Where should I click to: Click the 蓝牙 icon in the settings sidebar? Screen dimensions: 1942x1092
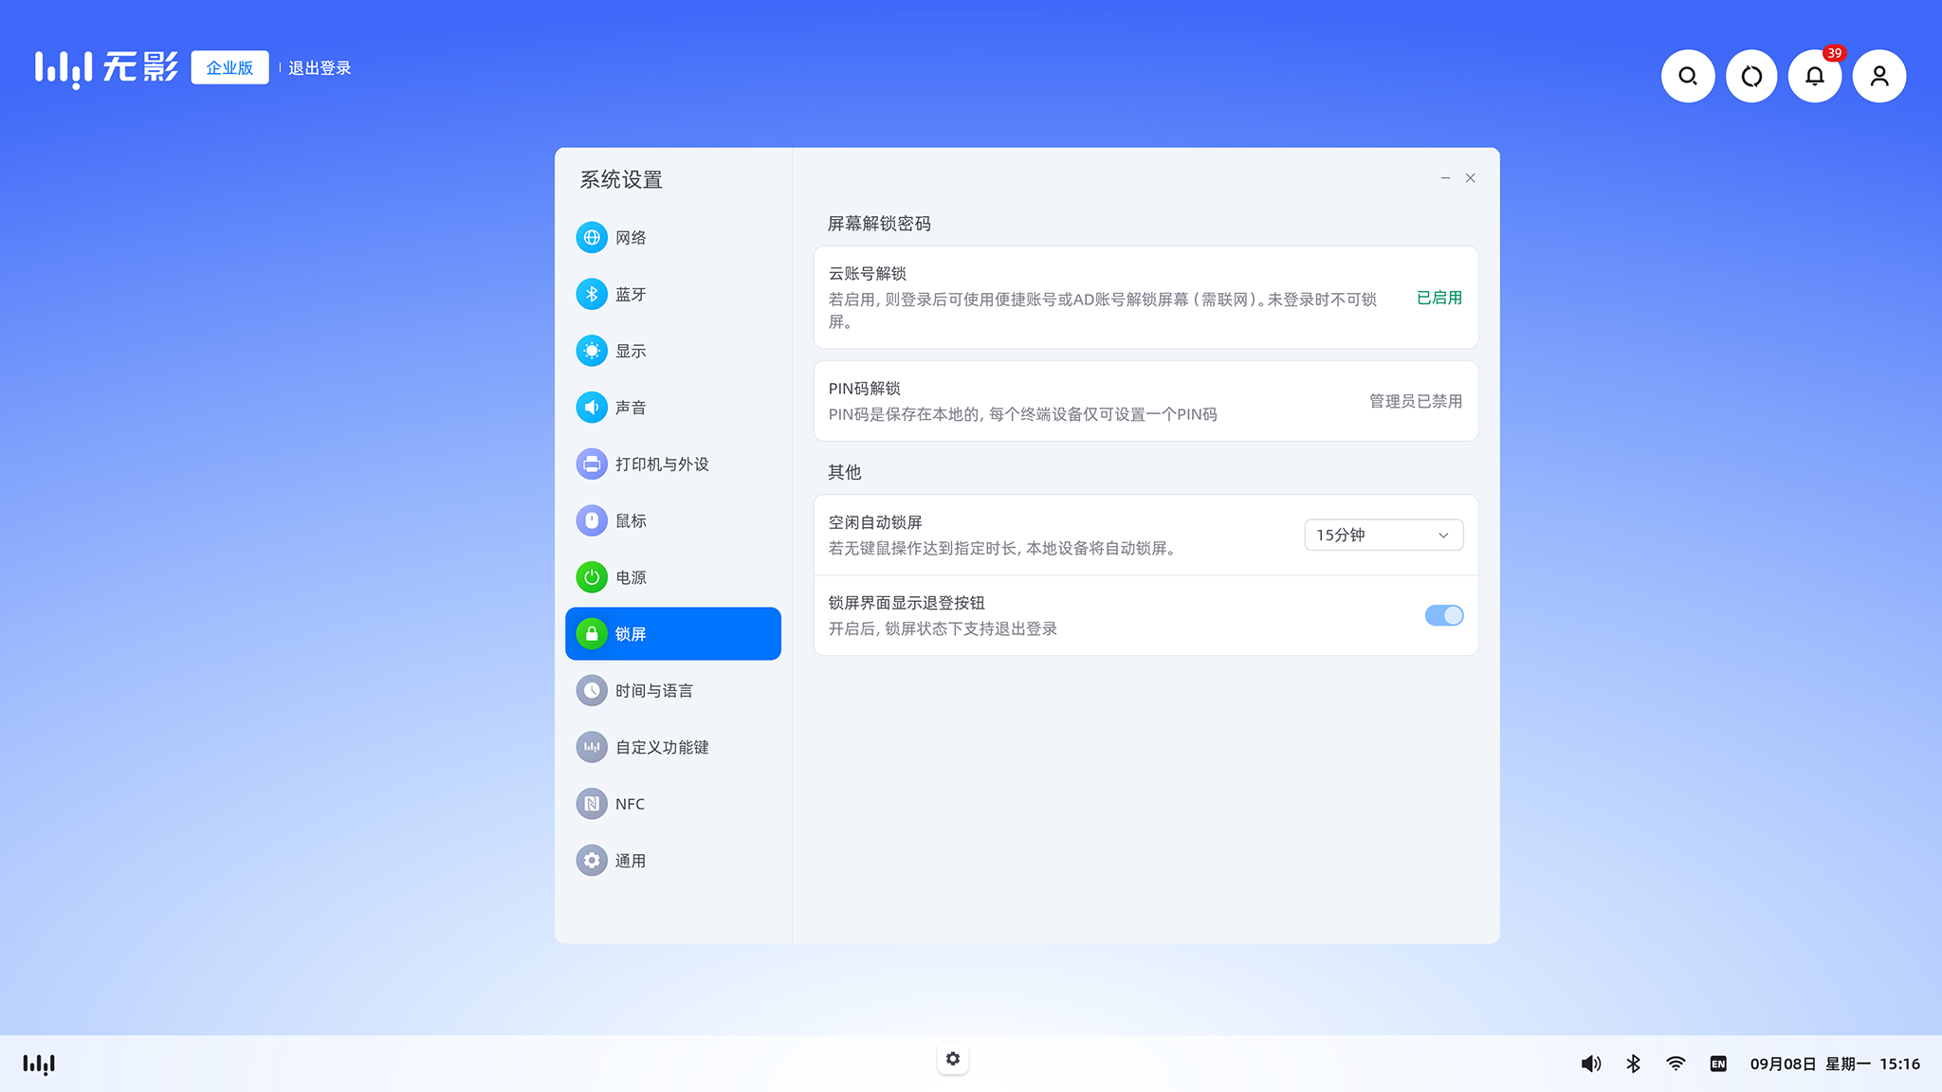click(592, 295)
